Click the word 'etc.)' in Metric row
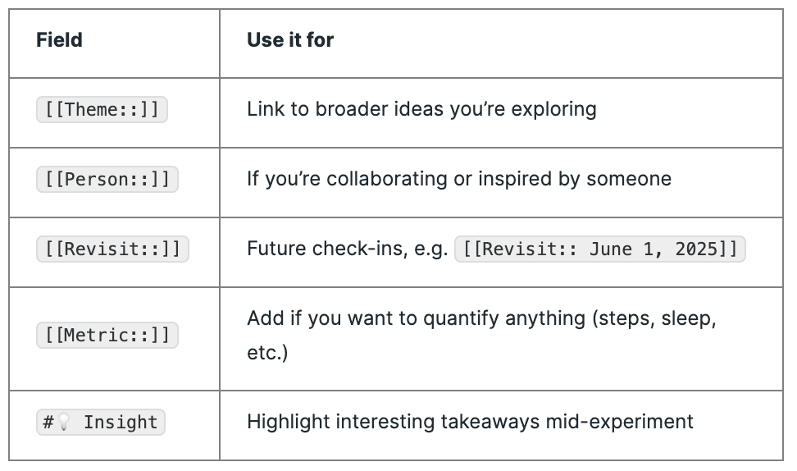Viewport: 797px width, 471px height. 267,353
